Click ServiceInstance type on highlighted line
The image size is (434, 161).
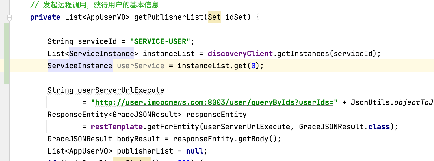(x=80, y=66)
